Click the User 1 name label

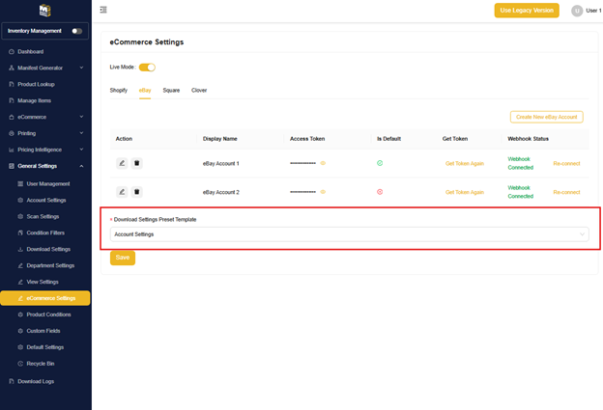tap(593, 11)
